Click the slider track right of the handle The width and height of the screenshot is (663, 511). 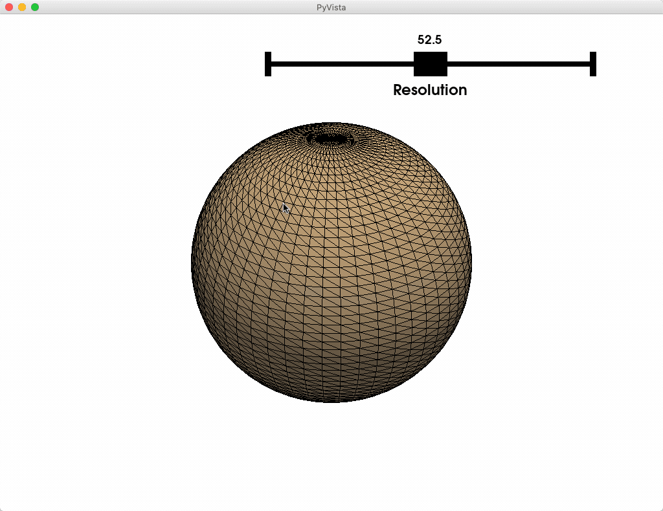518,65
